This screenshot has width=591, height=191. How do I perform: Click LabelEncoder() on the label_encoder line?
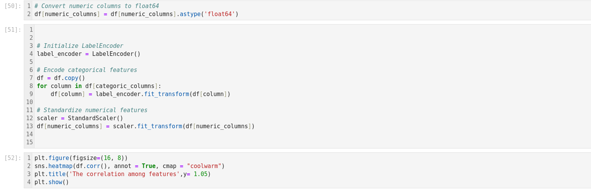[x=116, y=54]
